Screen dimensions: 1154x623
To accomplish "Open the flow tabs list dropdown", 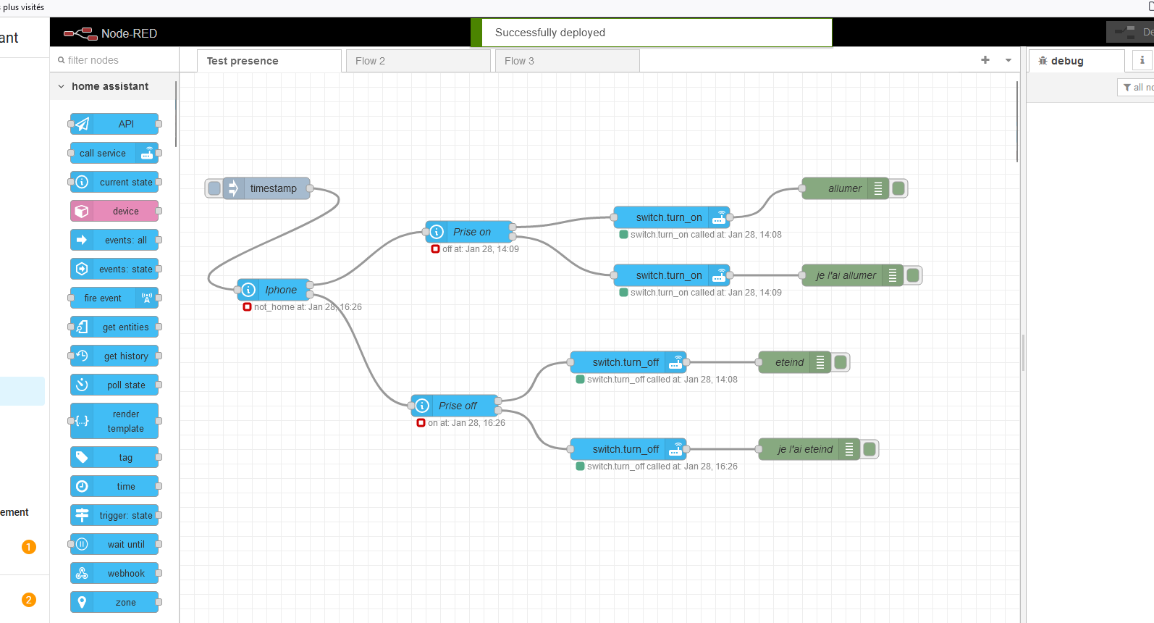I will pyautogui.click(x=1008, y=60).
